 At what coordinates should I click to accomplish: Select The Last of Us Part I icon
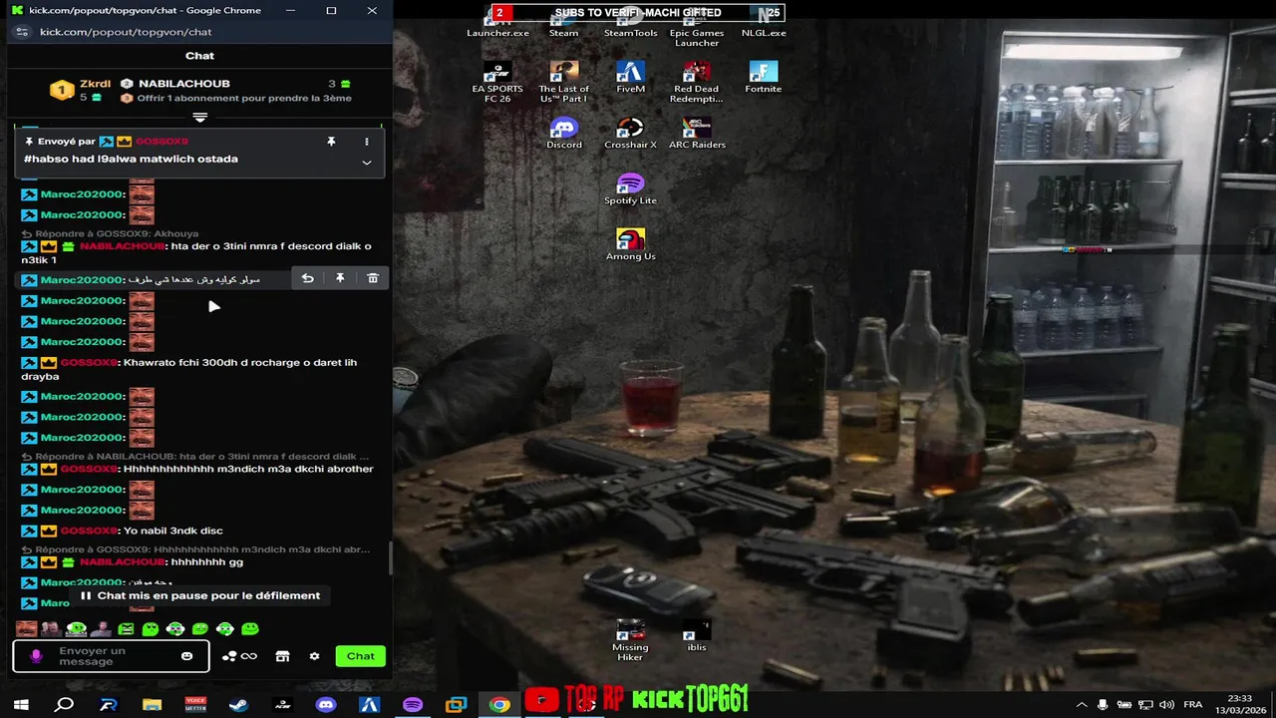(x=563, y=83)
